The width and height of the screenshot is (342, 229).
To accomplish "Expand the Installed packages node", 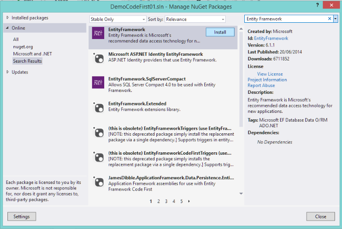I will pos(7,18).
